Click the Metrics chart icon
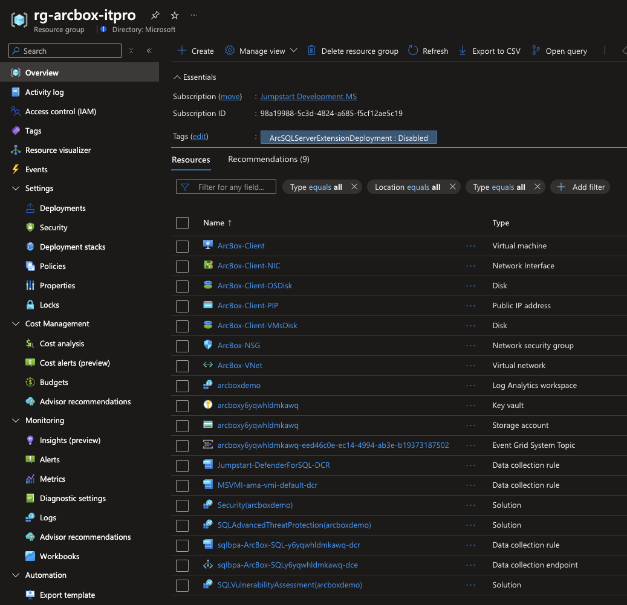The image size is (627, 605). (x=30, y=479)
